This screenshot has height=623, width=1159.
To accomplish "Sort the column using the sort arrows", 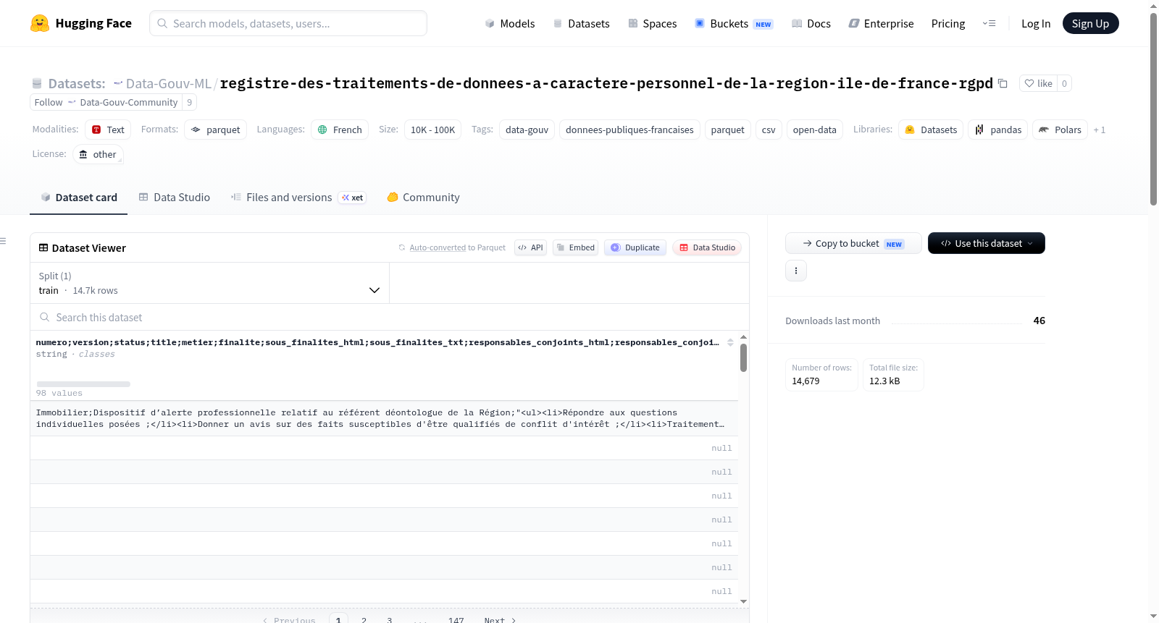I will click(x=730, y=342).
